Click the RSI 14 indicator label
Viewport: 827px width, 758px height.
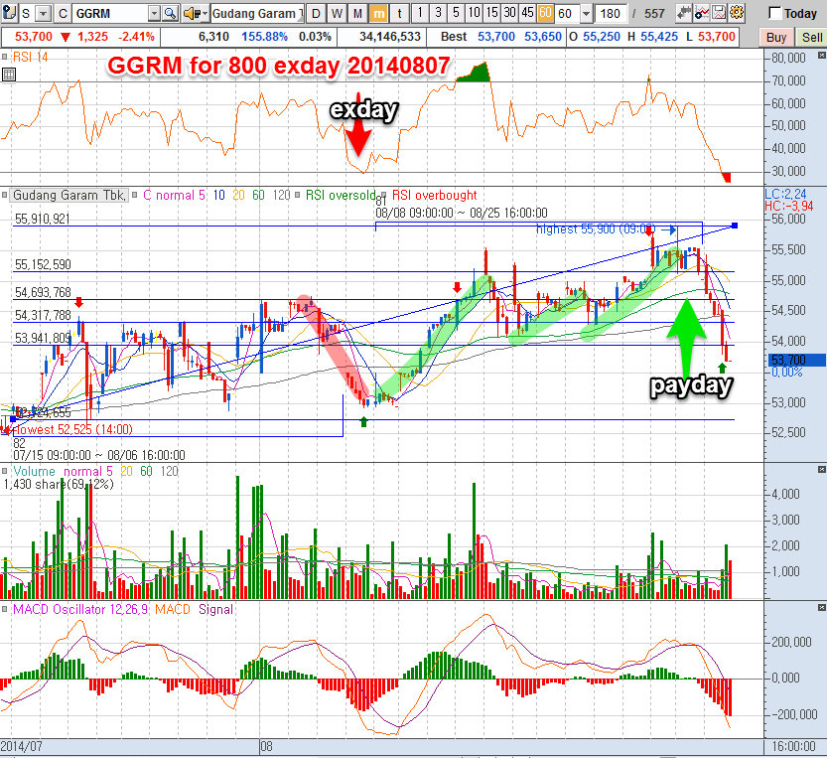tap(30, 57)
